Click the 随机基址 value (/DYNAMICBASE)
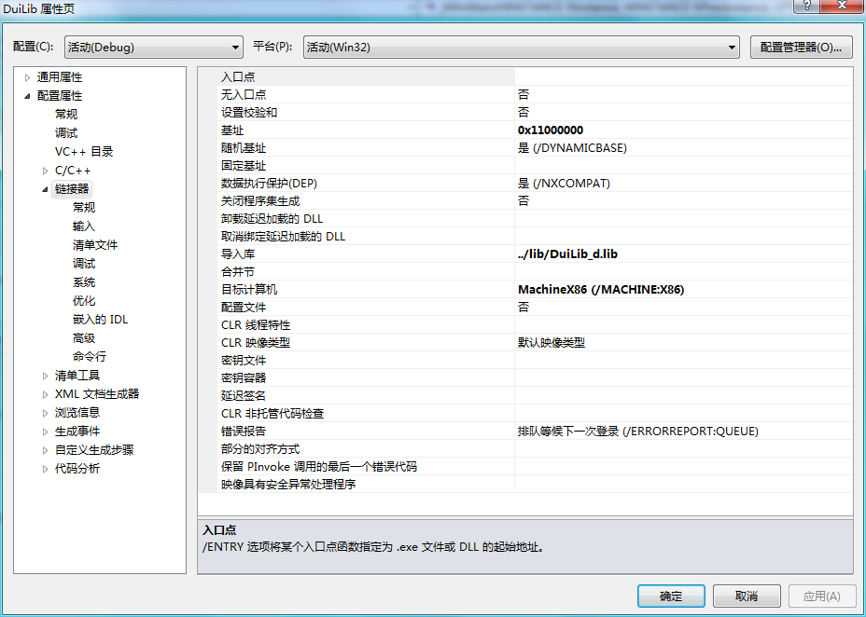Viewport: 866px width, 617px height. click(572, 148)
